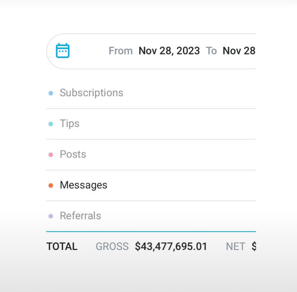Click the GROSS label

pos(112,246)
